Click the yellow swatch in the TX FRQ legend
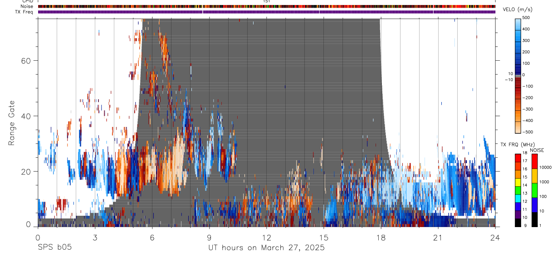 point(518,182)
